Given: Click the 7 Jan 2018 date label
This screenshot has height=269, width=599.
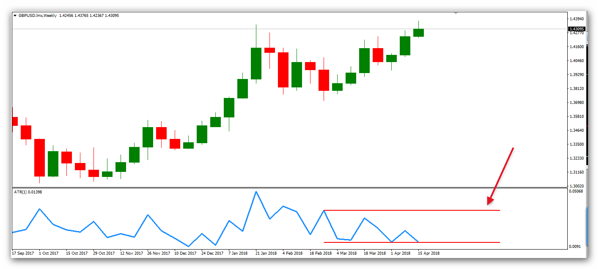Looking at the screenshot, I should (x=238, y=253).
